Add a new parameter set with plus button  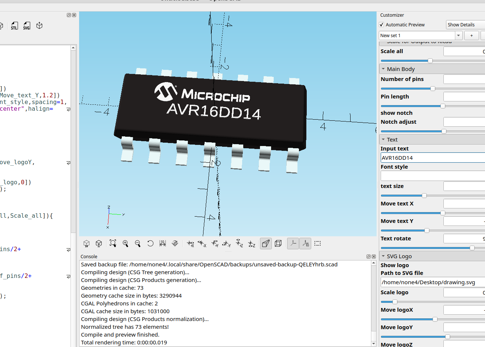click(472, 35)
